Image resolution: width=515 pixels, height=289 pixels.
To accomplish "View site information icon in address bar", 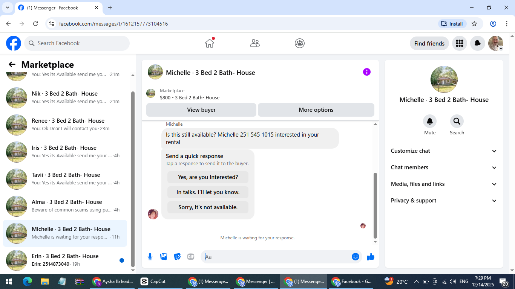I will coord(52,24).
